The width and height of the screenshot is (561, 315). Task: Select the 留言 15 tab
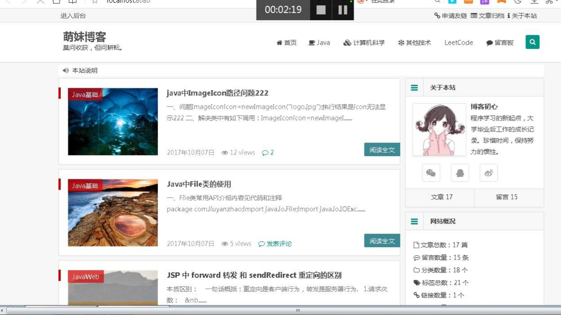(506, 197)
